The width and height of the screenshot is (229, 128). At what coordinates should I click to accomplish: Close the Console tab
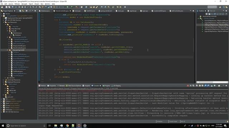[100, 86]
